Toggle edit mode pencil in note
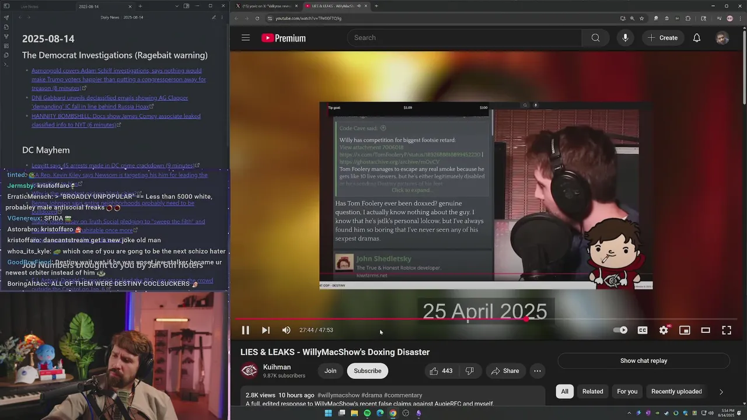Screen dimensions: 747x420 [214, 17]
